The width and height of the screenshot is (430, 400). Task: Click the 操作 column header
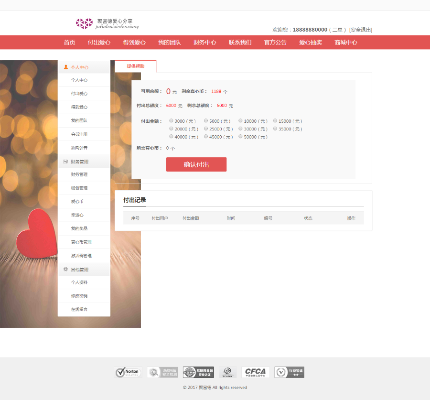[x=351, y=218]
